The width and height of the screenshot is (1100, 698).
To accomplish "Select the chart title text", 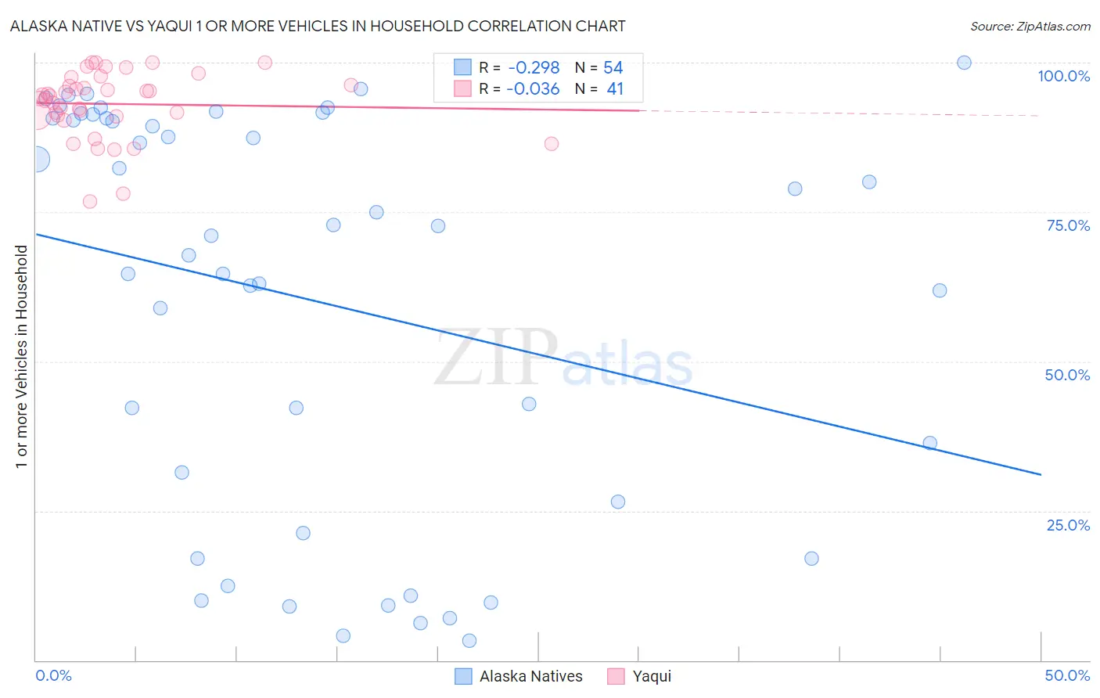I will click(318, 27).
